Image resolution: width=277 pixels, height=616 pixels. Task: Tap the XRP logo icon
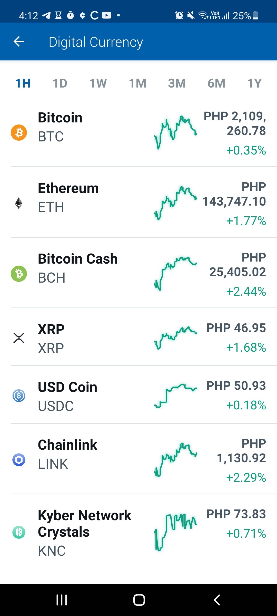point(19,338)
